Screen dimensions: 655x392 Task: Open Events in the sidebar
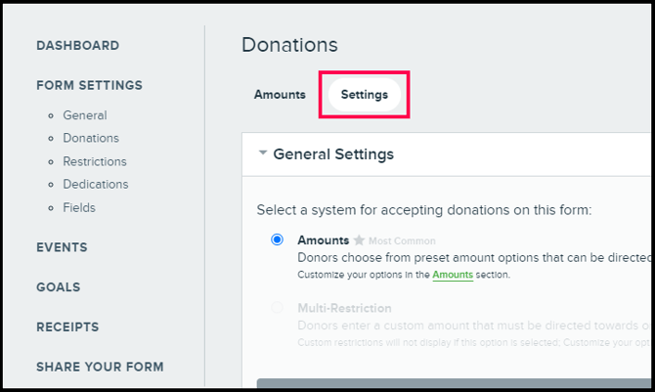coord(62,247)
